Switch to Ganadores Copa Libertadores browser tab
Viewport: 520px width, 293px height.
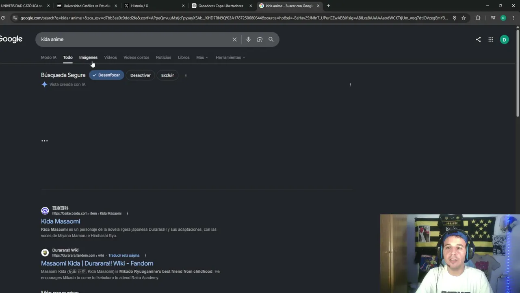(x=222, y=6)
